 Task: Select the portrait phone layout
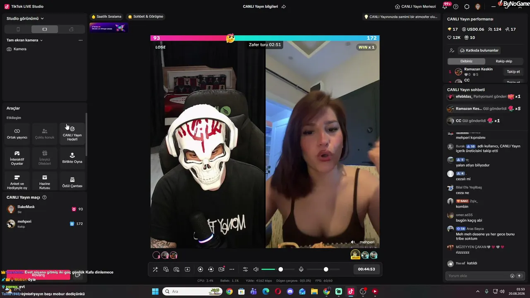point(18,29)
